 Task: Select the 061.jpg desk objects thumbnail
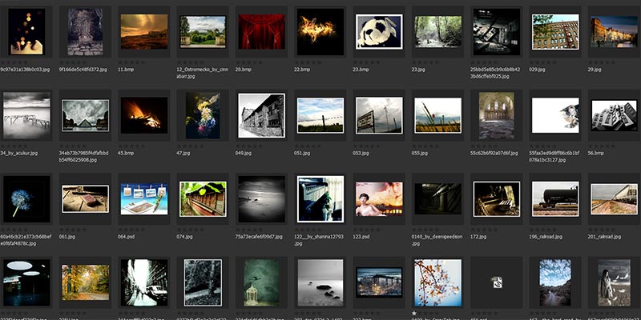(x=86, y=199)
